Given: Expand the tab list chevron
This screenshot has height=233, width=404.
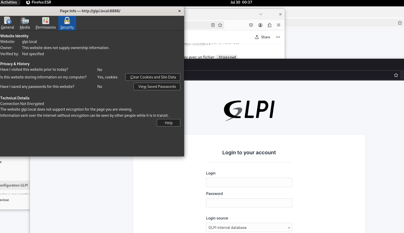Looking at the screenshot, I should coord(260,14).
